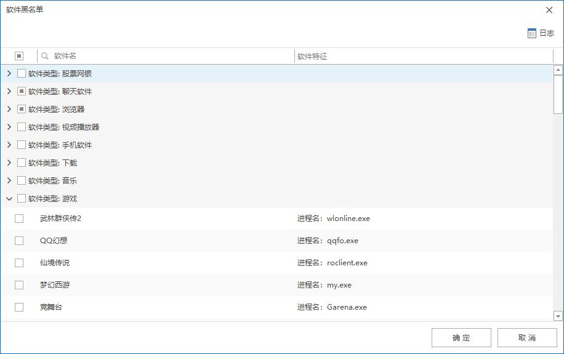The height and width of the screenshot is (354, 564).
Task: Check the 股票网银 software type checkbox
Action: (x=22, y=74)
